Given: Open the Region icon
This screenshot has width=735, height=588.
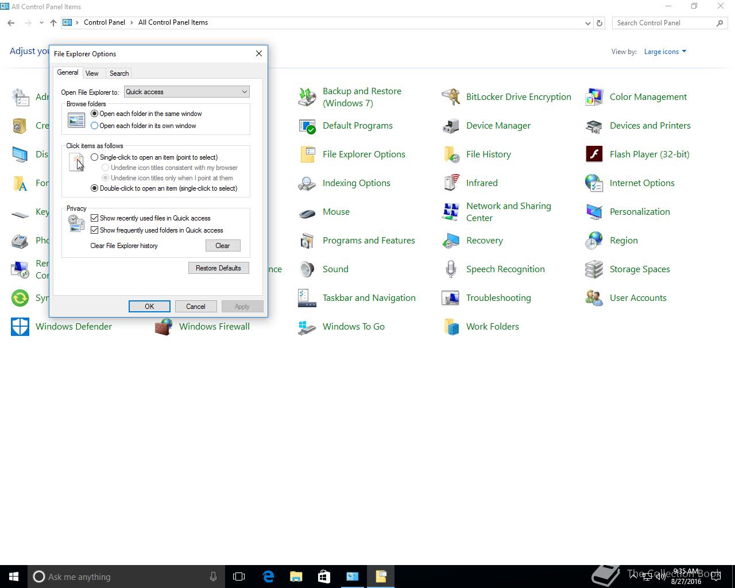Looking at the screenshot, I should point(594,241).
